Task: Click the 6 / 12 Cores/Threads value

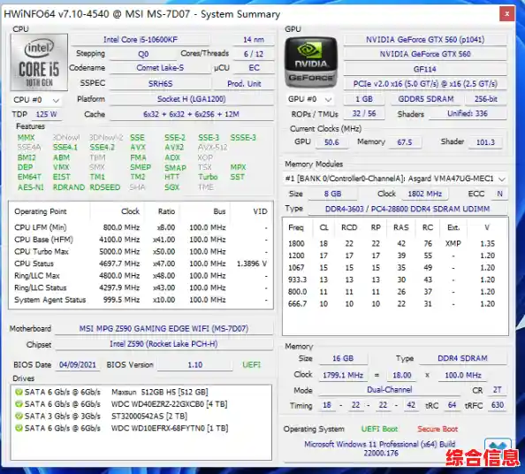Action: [x=254, y=54]
